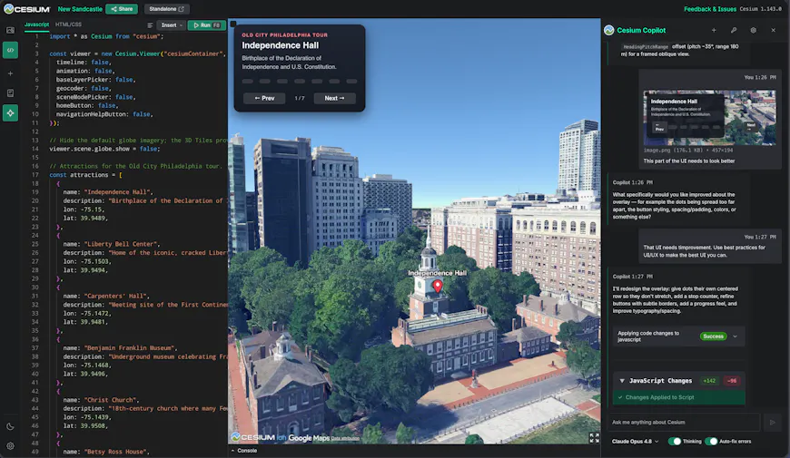Open the Feedback & Issues link
The height and width of the screenshot is (458, 790).
pos(710,9)
